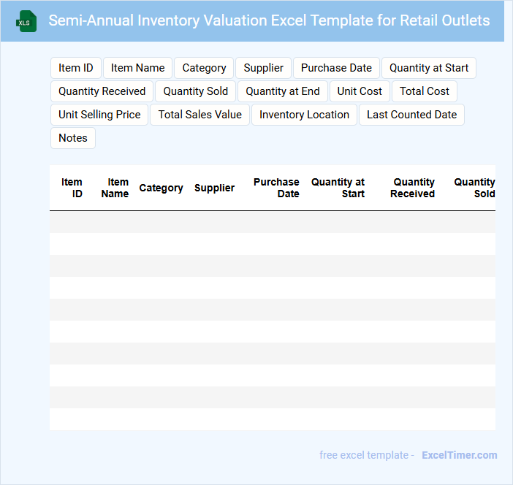Select the Unit Selling Price tag

99,115
